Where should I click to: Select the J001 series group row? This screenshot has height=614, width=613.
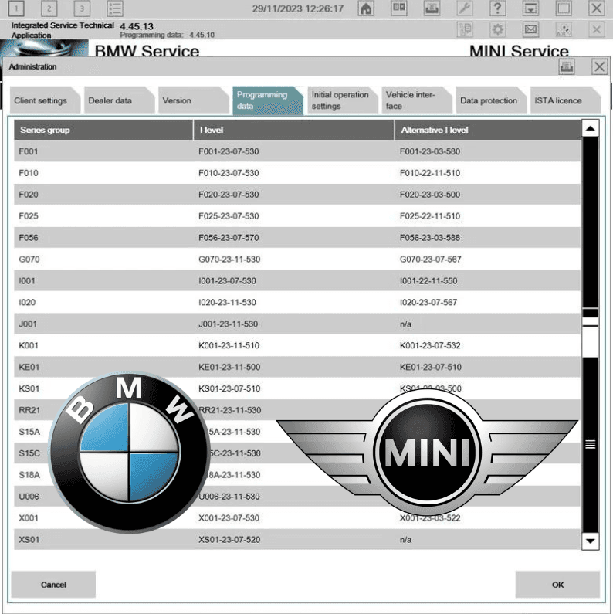coord(297,324)
